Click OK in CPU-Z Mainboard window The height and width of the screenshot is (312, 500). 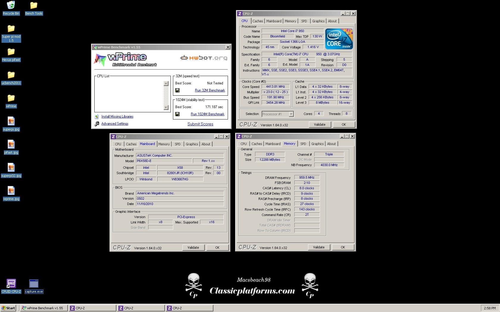[217, 248]
